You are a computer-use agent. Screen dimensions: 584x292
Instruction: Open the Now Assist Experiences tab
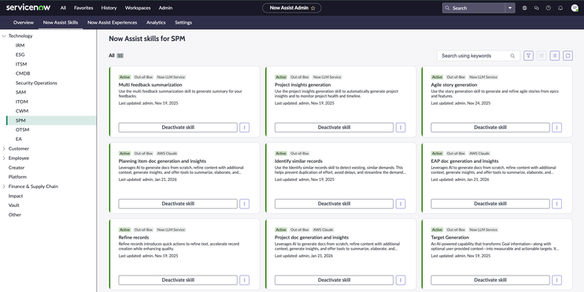(112, 22)
